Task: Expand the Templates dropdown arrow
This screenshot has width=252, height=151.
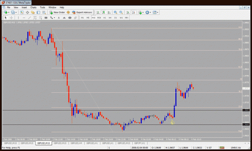Action: click(158, 12)
